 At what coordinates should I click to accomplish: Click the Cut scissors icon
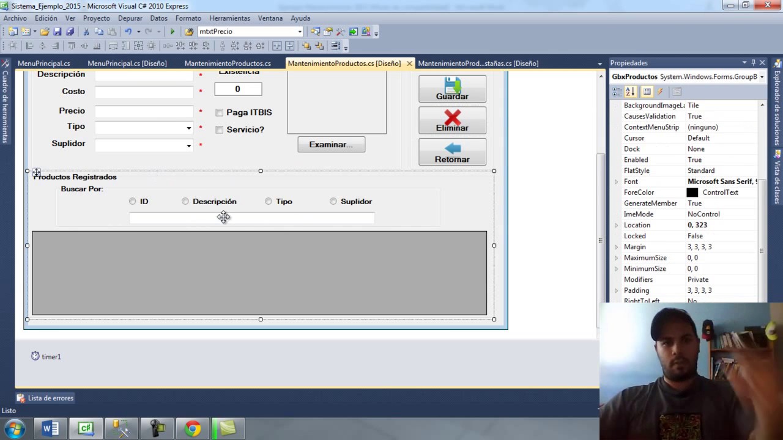pyautogui.click(x=86, y=31)
